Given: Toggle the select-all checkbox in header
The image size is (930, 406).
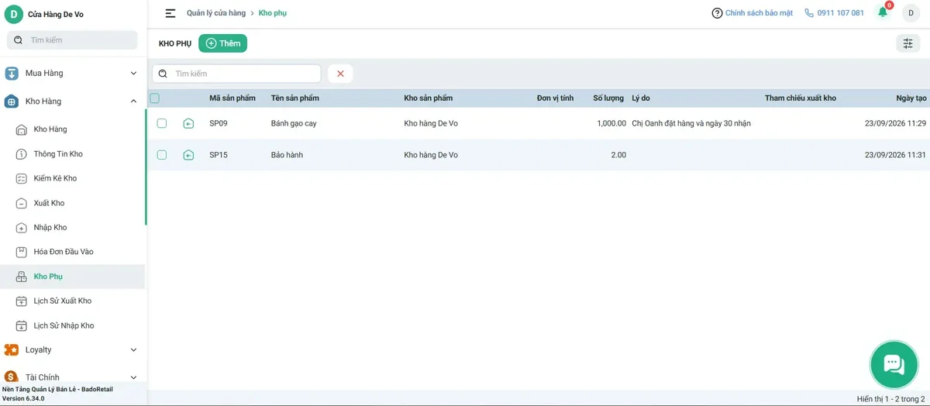Looking at the screenshot, I should (154, 98).
